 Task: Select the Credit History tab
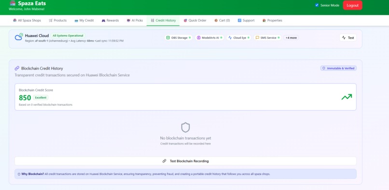point(163,20)
